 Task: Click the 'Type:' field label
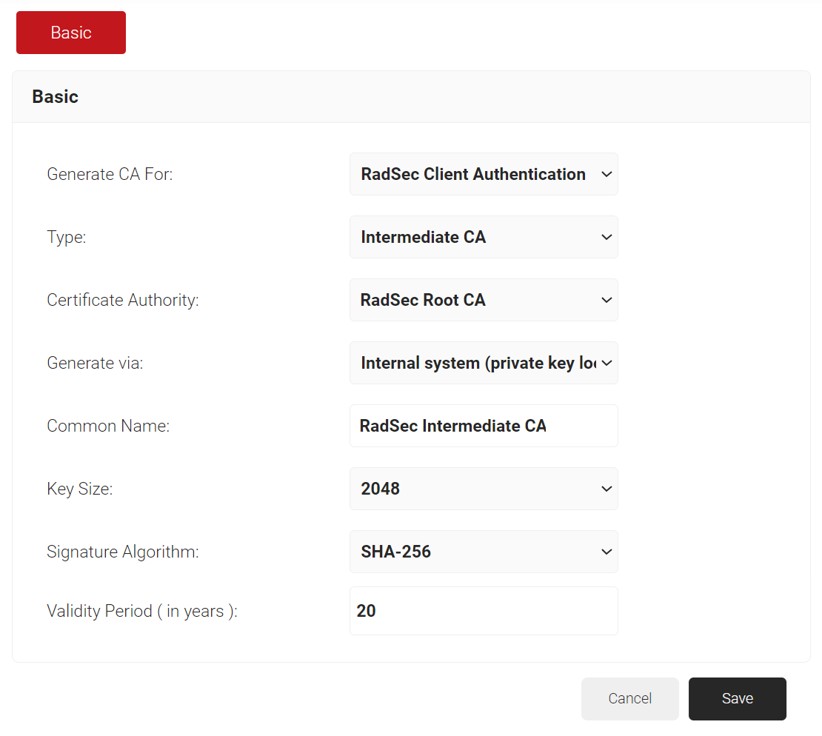tap(67, 237)
